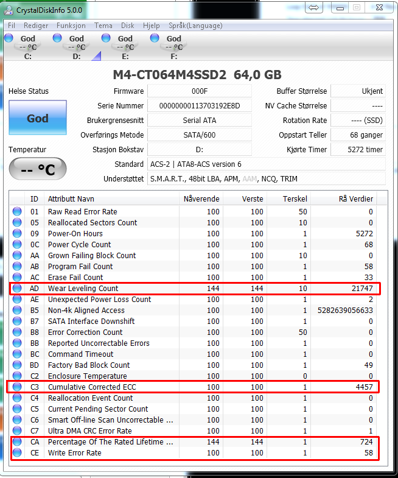
Task: Open the Funksjon menu
Action: point(71,26)
